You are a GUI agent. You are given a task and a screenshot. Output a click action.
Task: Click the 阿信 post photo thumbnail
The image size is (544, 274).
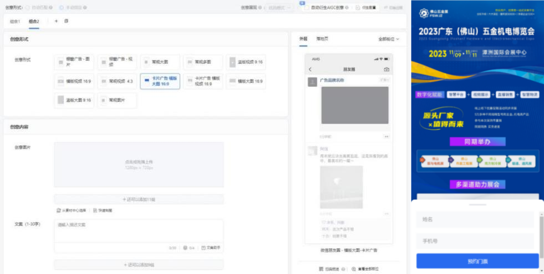[342, 187]
